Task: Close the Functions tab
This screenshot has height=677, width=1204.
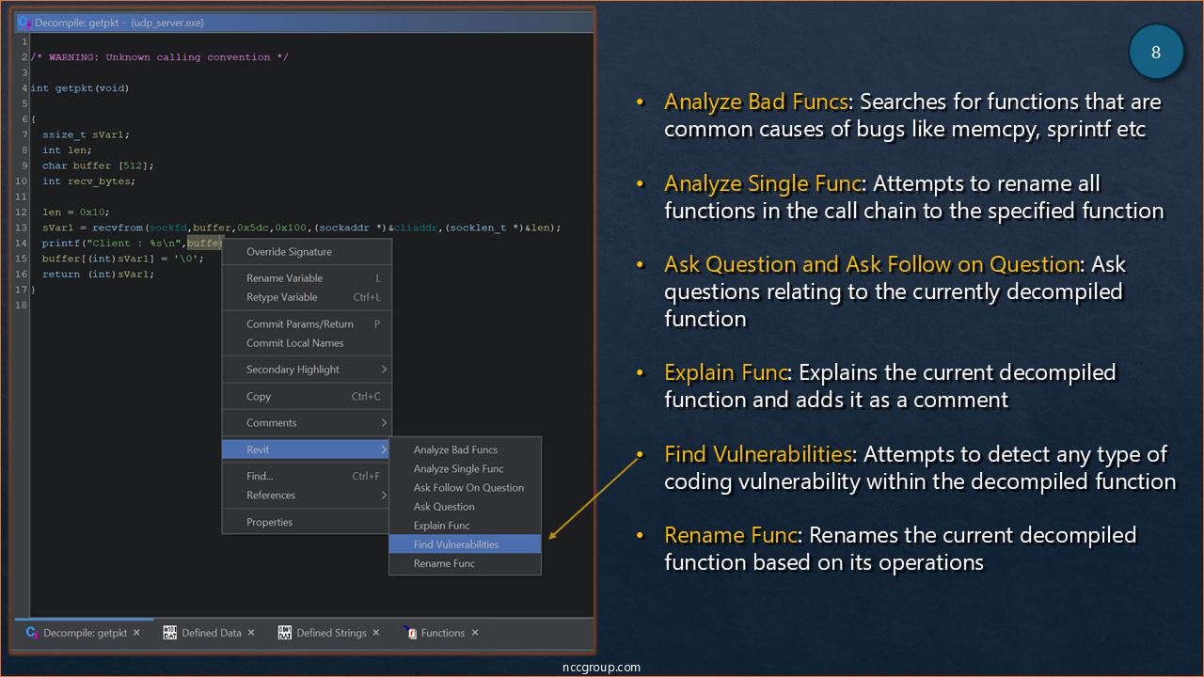Action: (475, 633)
